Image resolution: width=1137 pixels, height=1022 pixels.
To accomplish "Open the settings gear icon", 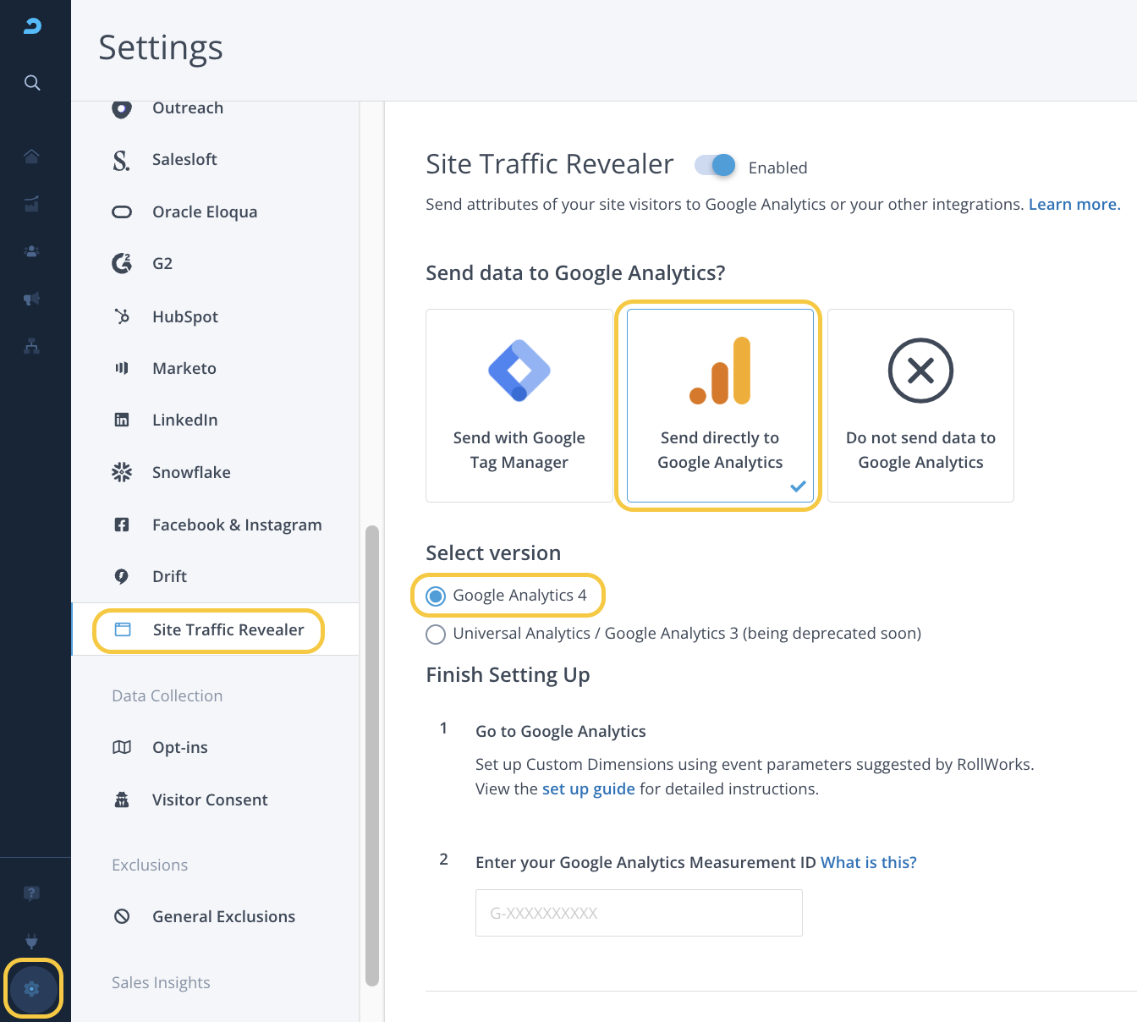I will (32, 988).
